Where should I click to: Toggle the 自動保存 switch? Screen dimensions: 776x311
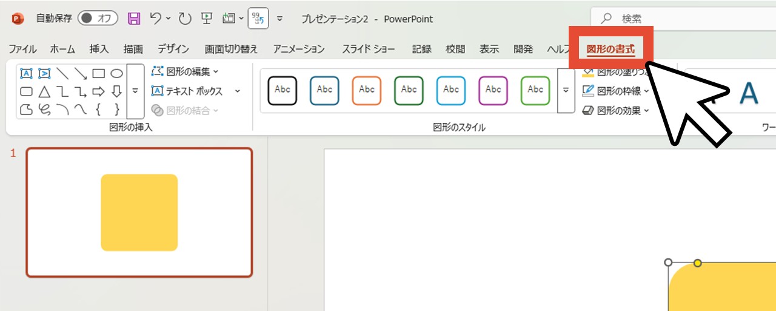point(98,19)
